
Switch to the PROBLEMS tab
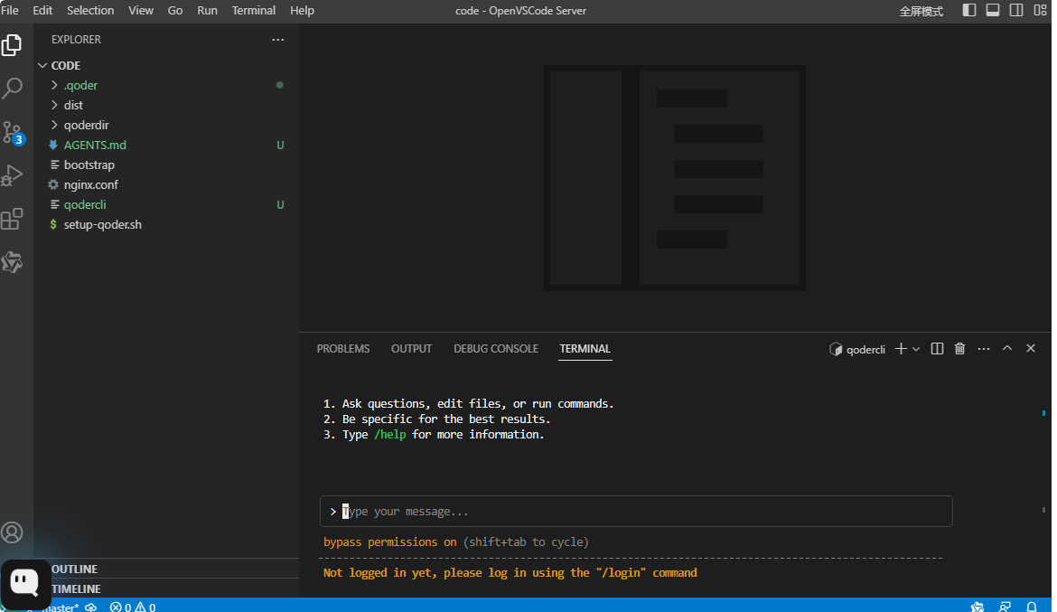point(342,349)
